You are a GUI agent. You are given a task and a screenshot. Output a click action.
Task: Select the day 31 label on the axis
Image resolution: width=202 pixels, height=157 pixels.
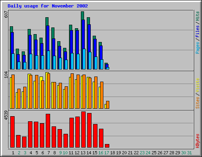[189, 153]
